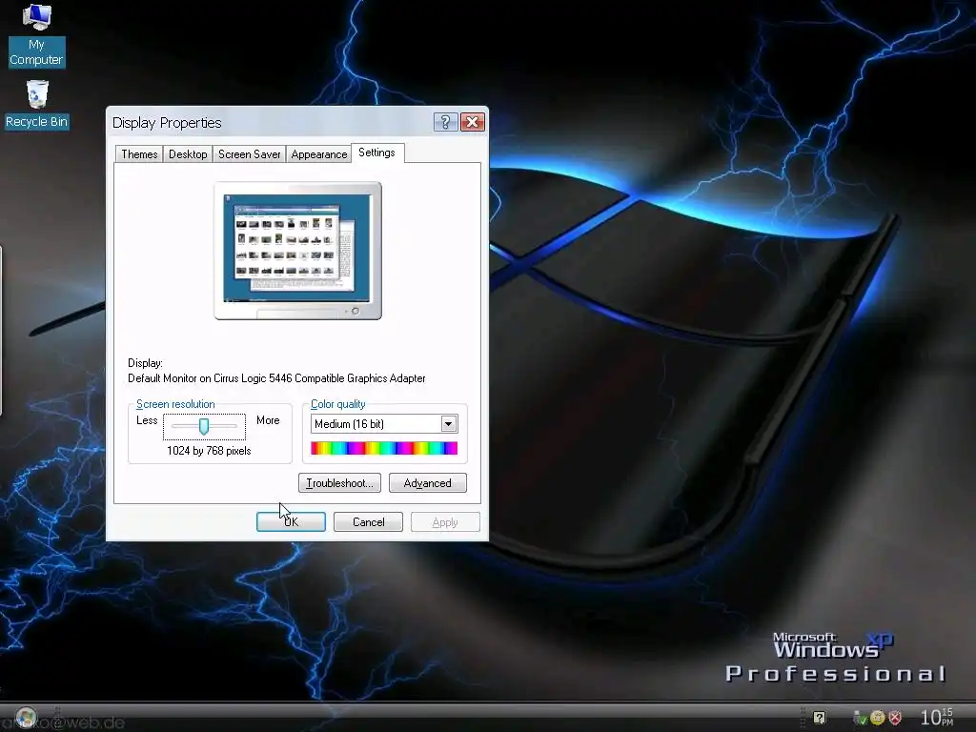This screenshot has height=732, width=976.
Task: Click the red security shield tray icon
Action: tap(895, 719)
